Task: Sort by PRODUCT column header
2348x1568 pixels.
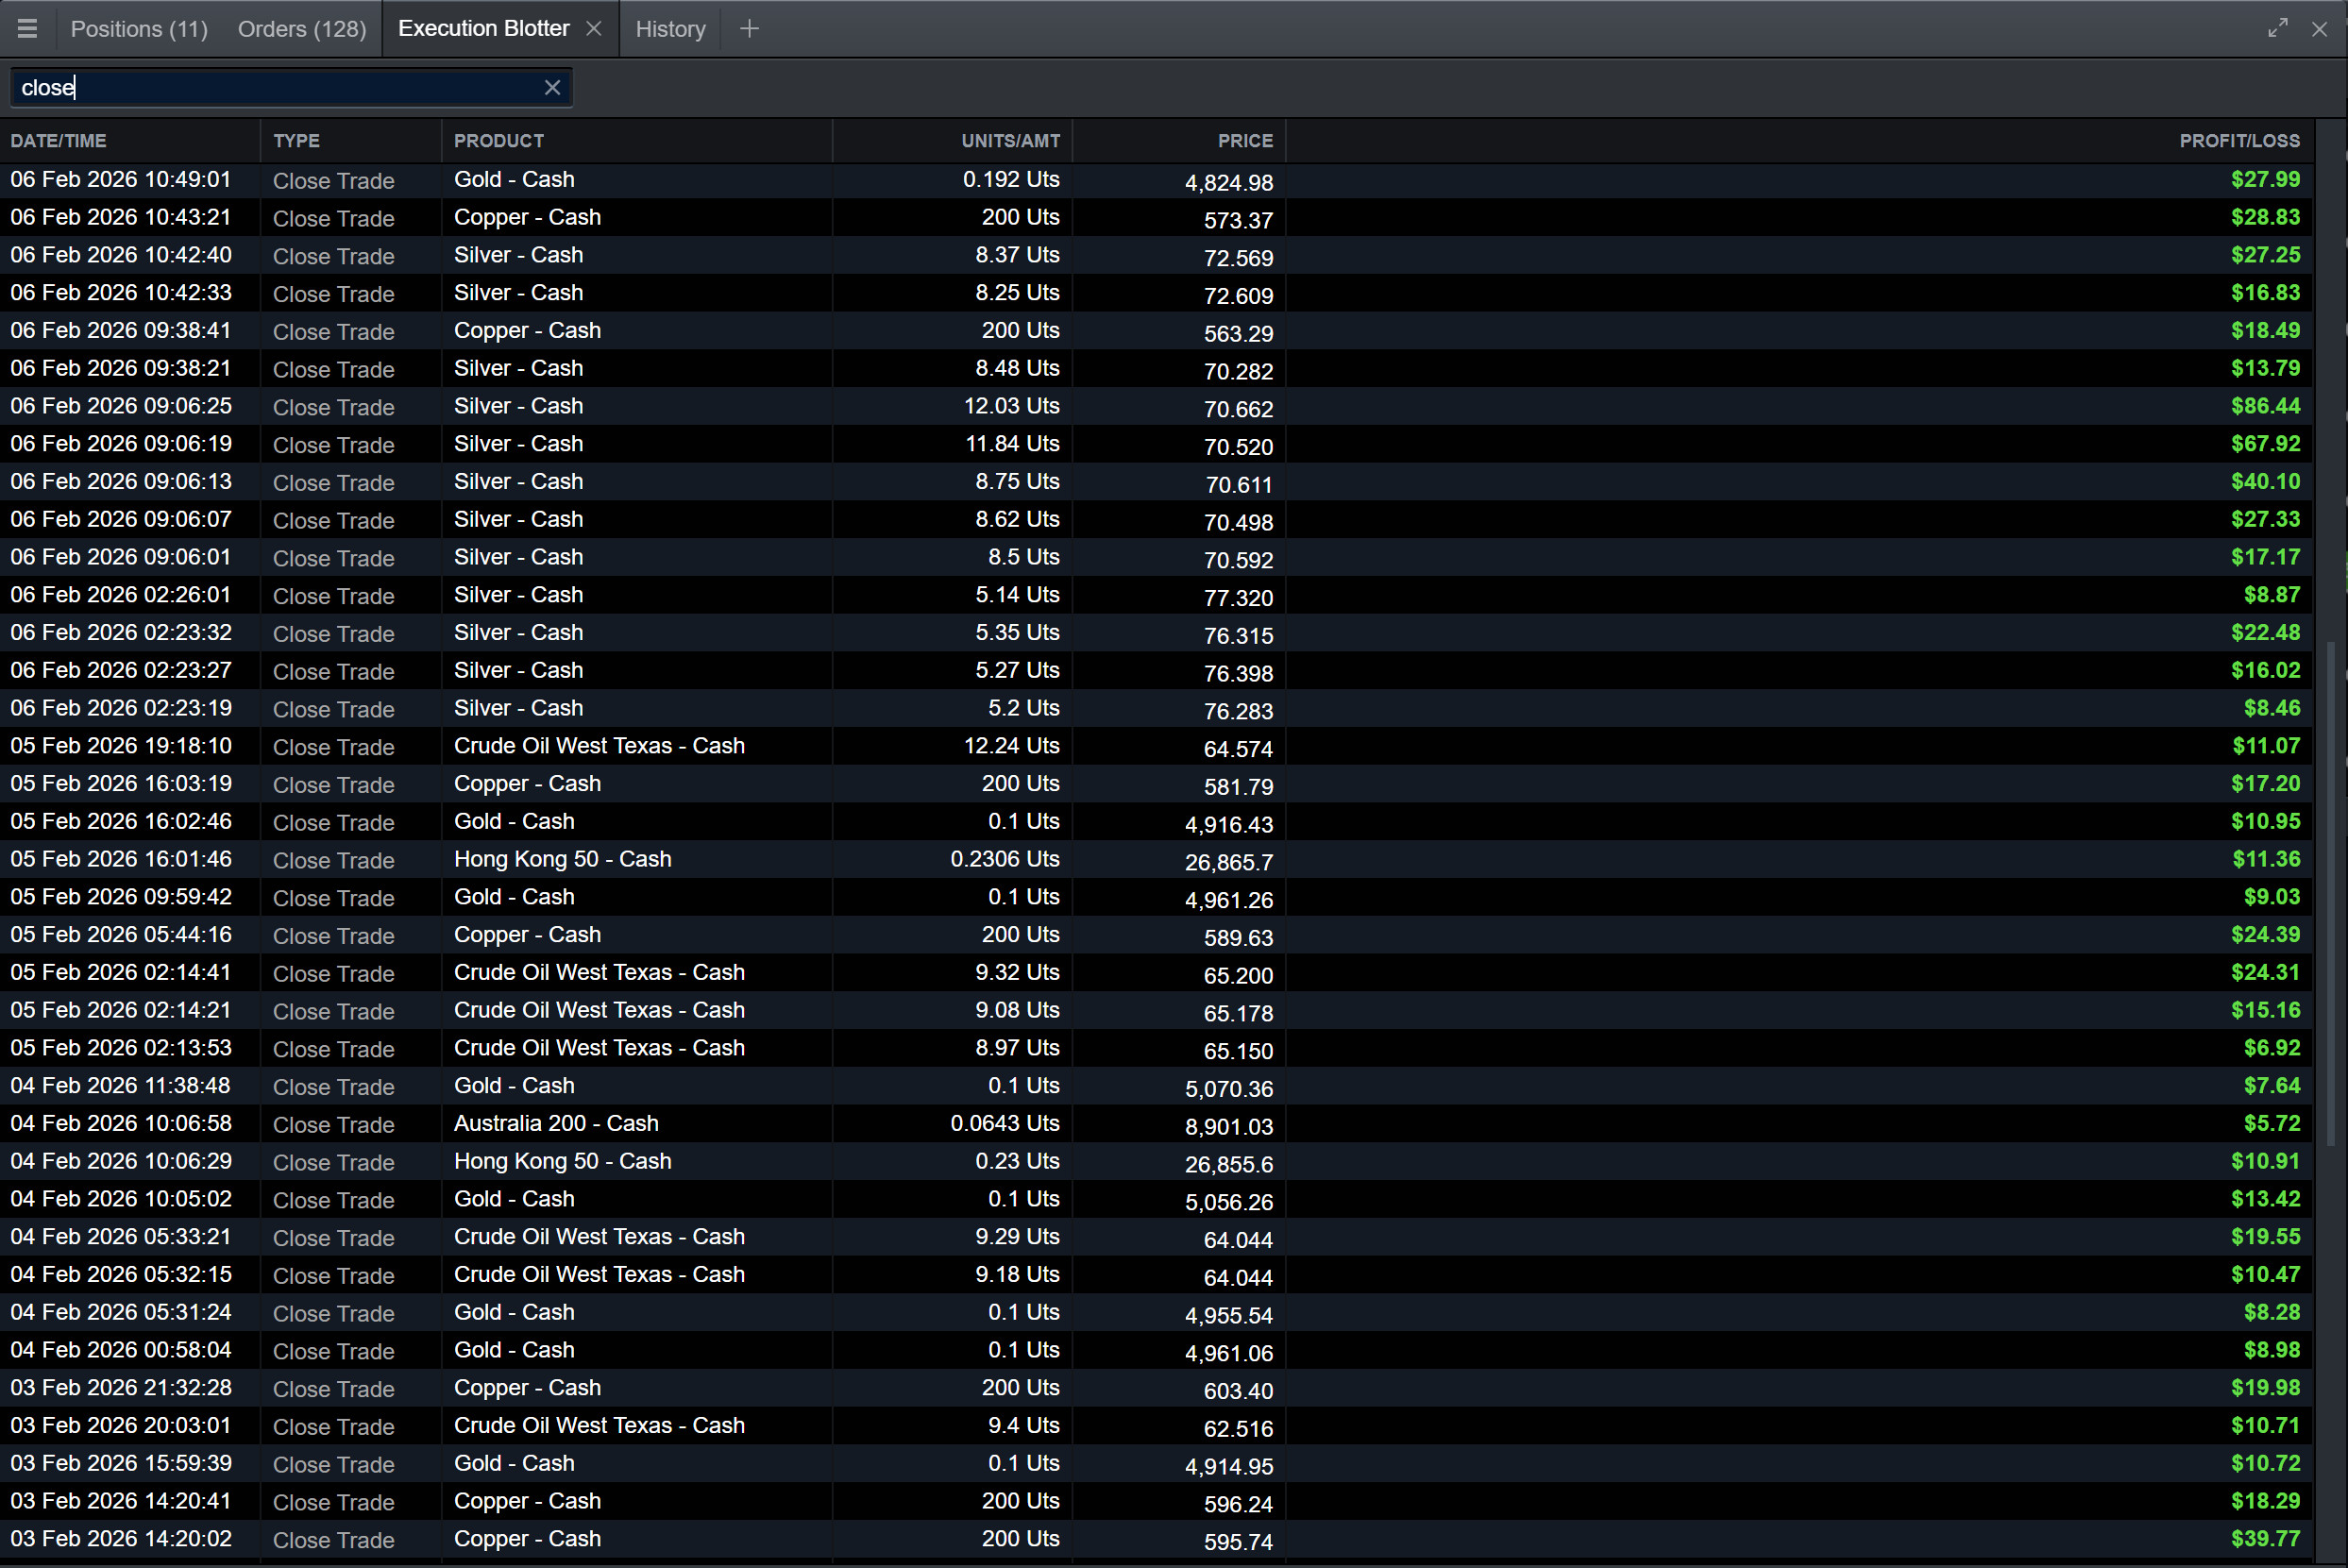Action: tap(499, 141)
